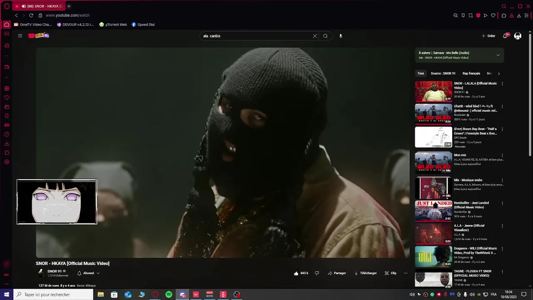Clear the search box with the X

point(315,36)
